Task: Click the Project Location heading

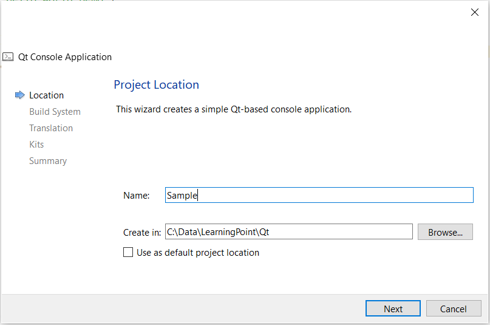Action: 156,84
